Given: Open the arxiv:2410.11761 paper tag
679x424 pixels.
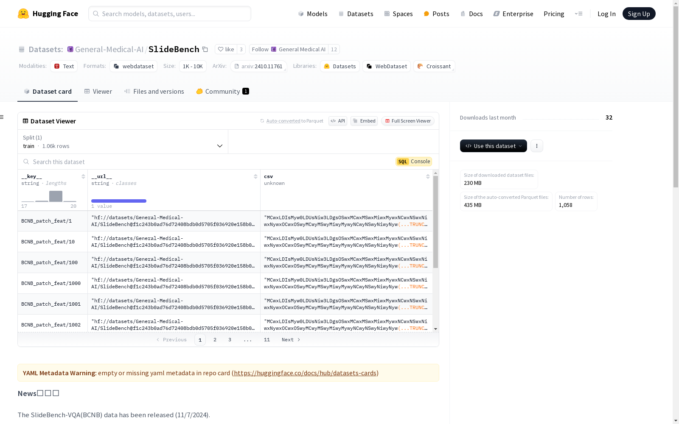Looking at the screenshot, I should tap(259, 66).
